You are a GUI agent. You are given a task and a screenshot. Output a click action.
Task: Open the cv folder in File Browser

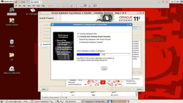click(73, 94)
